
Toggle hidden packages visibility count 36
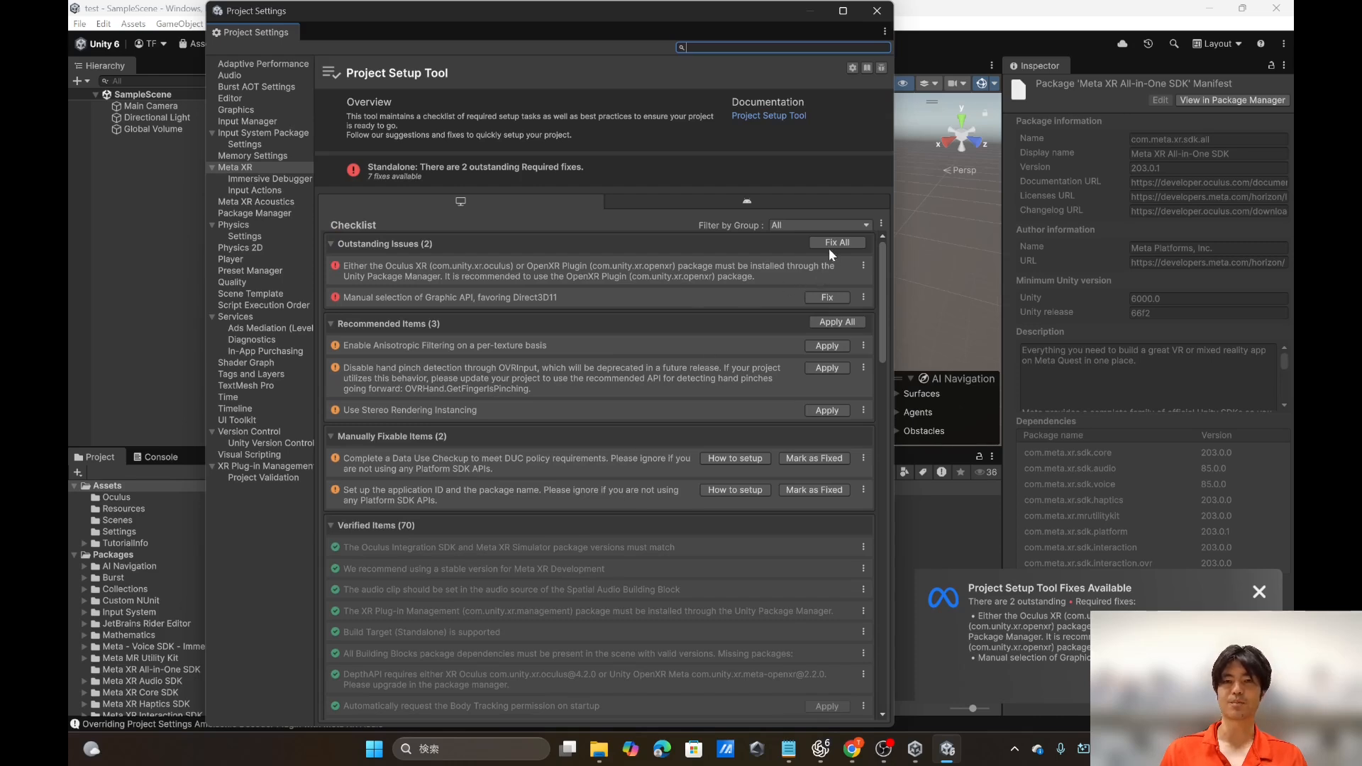985,472
